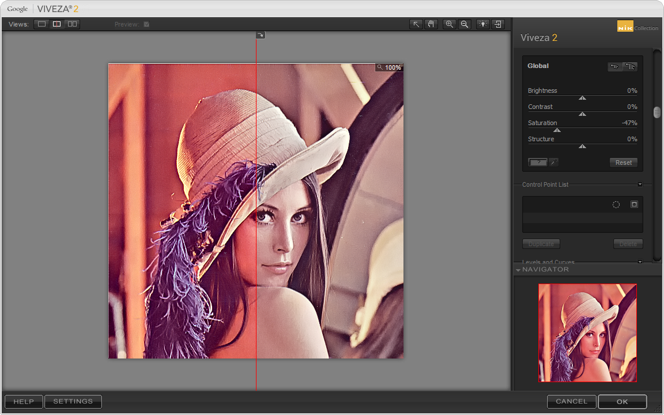Collapse the Navigator panel
The image size is (664, 415).
tap(518, 270)
